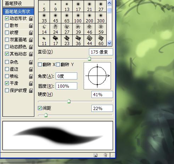Click the lock icon next to 动态形状

(x=31, y=18)
